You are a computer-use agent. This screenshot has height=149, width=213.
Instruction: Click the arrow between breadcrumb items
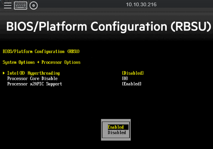click(38, 62)
